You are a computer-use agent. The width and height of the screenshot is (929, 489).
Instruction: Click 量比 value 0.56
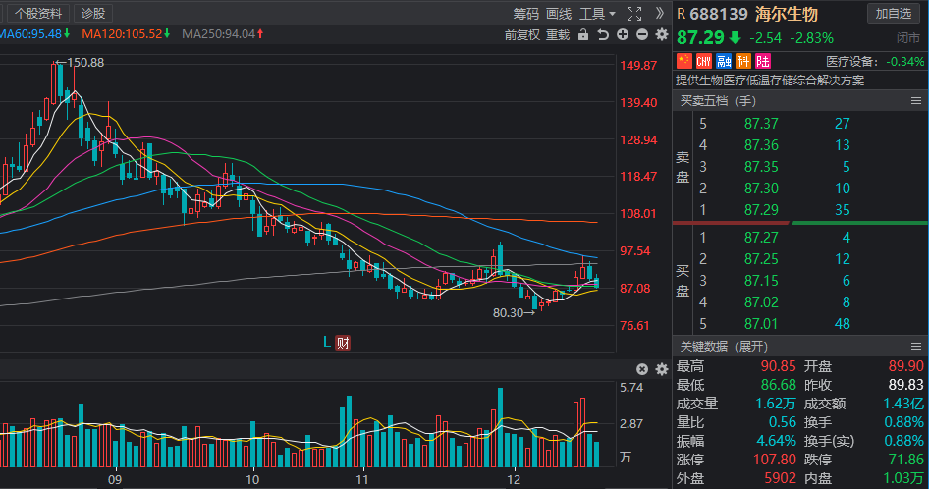[x=782, y=422]
